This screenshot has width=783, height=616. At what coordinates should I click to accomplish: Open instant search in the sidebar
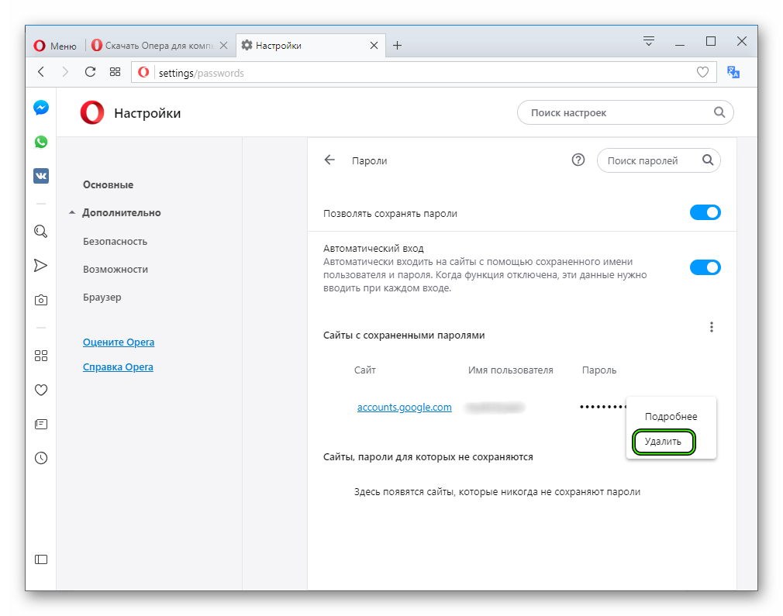pos(41,231)
